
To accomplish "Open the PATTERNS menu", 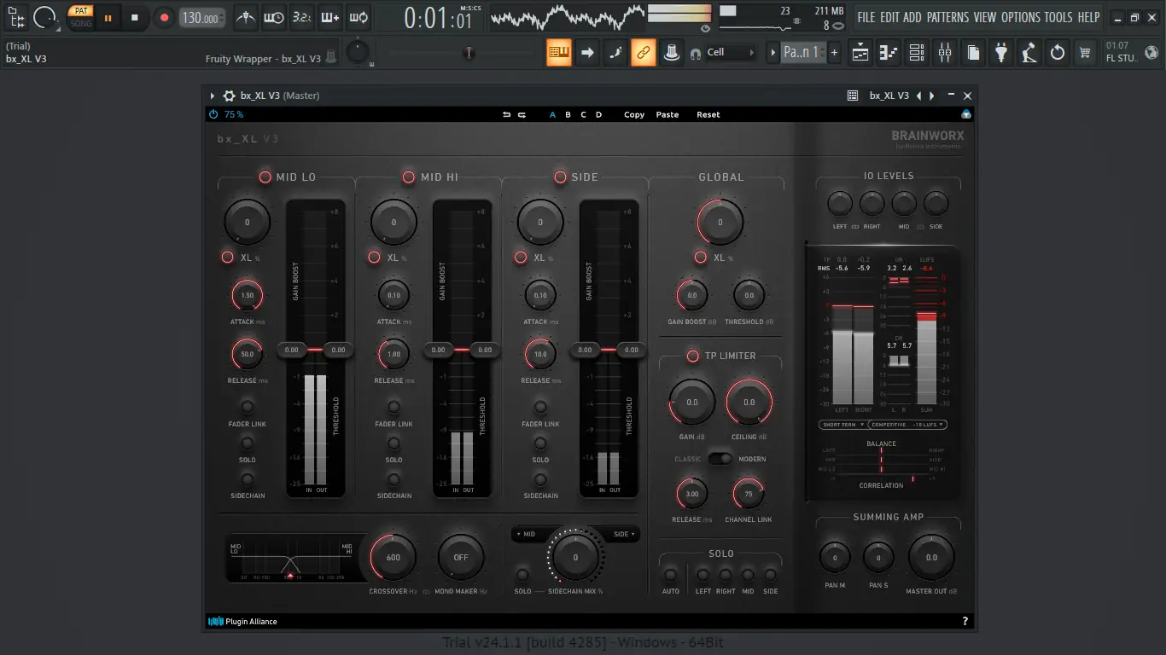I will [947, 17].
